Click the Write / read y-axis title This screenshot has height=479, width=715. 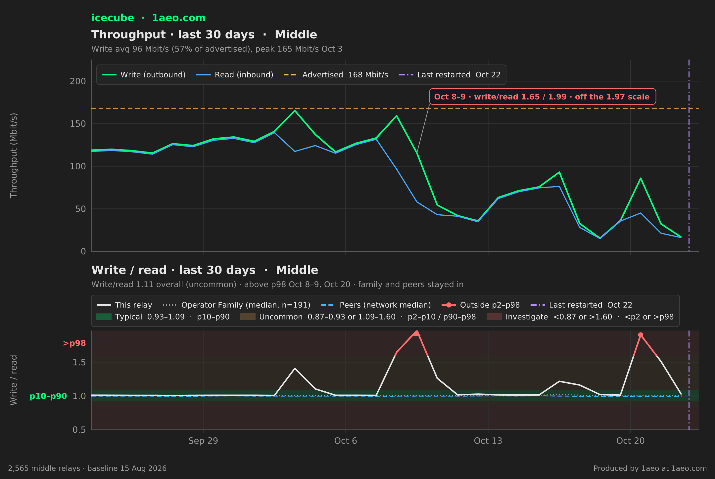(x=14, y=380)
